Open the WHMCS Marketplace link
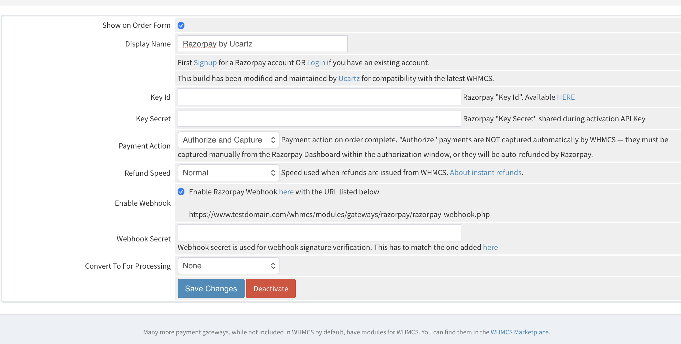 (x=520, y=332)
